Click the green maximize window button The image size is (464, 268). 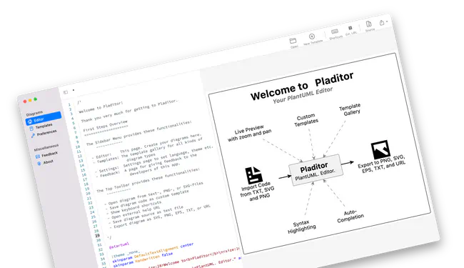pos(35,99)
